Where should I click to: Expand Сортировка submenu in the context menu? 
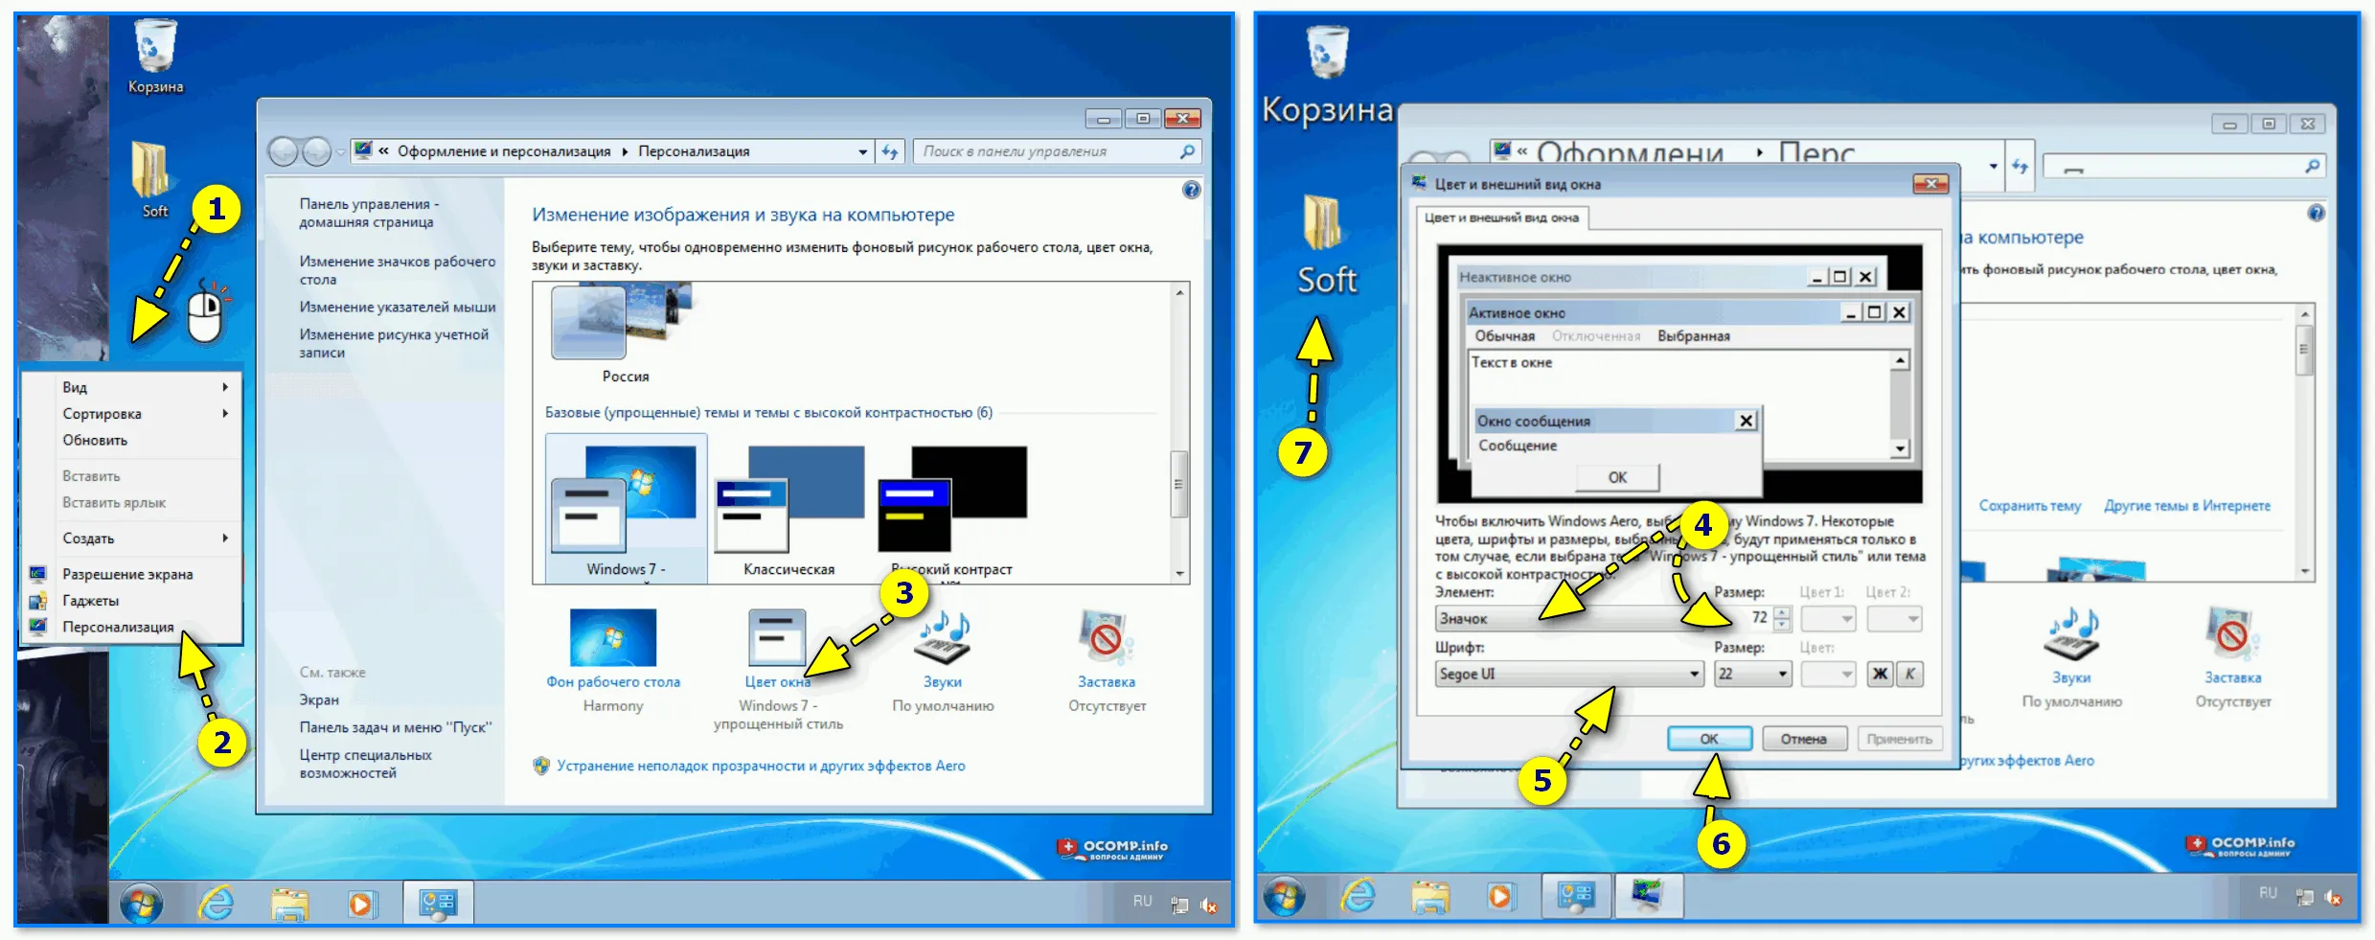click(131, 414)
